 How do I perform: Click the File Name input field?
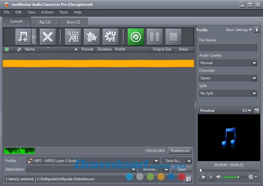click(x=228, y=48)
